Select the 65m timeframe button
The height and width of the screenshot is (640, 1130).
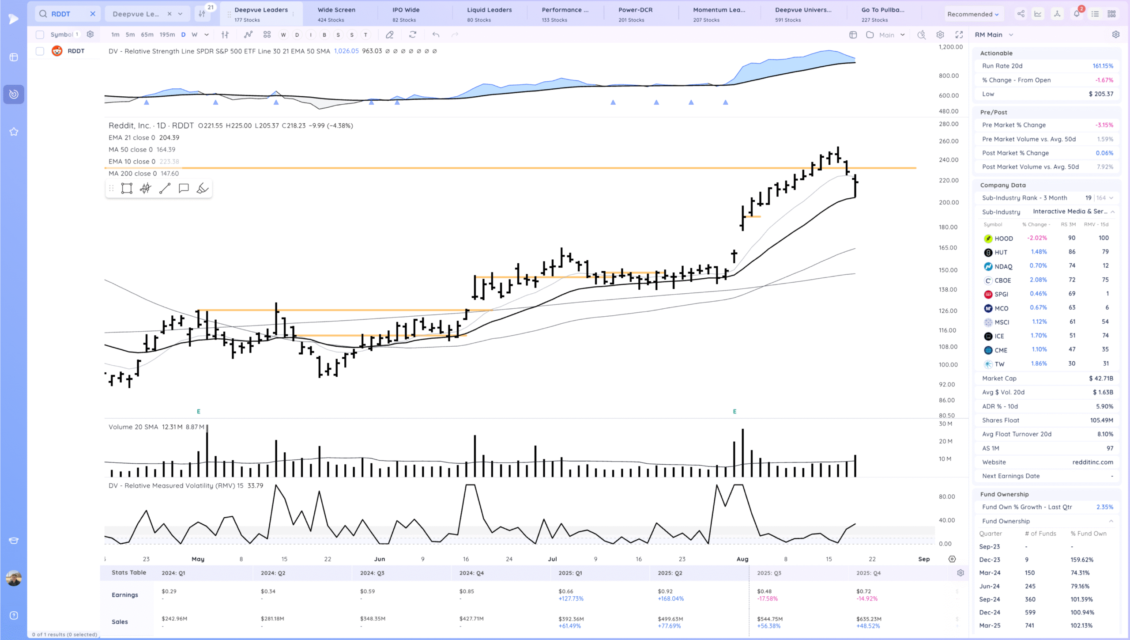(x=147, y=34)
